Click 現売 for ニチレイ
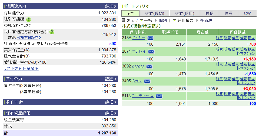 (x=227, y=49)
